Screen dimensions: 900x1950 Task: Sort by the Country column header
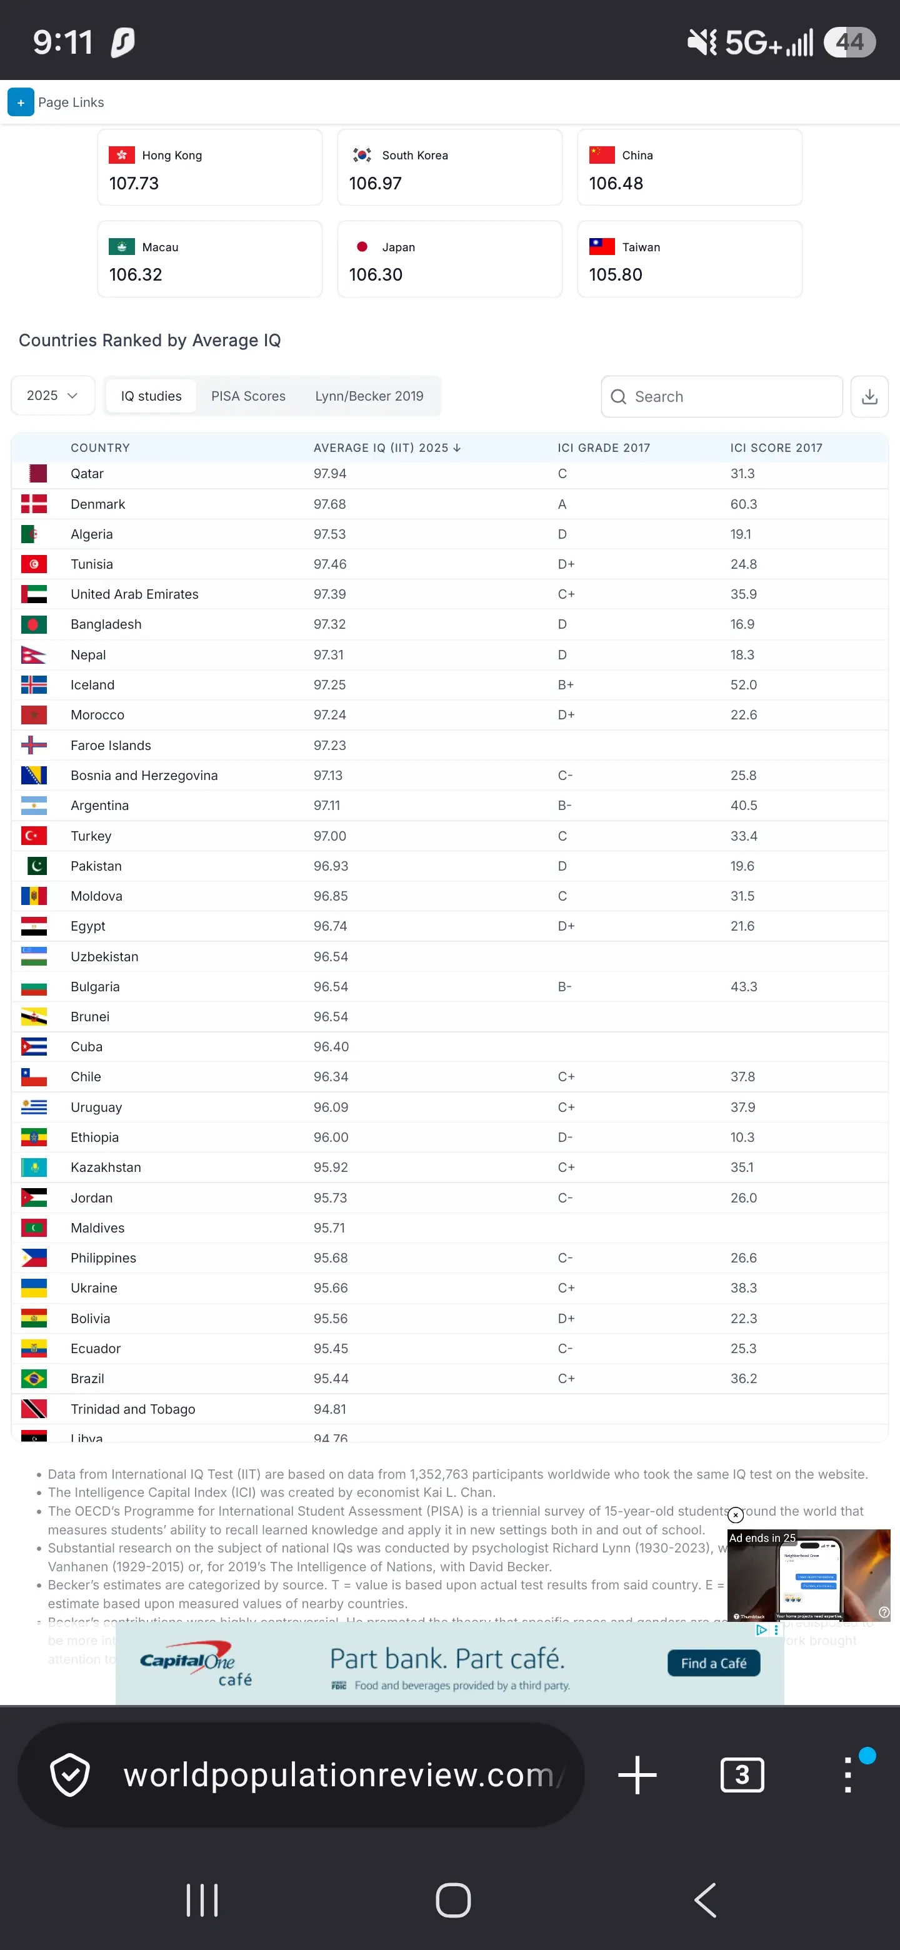click(100, 447)
